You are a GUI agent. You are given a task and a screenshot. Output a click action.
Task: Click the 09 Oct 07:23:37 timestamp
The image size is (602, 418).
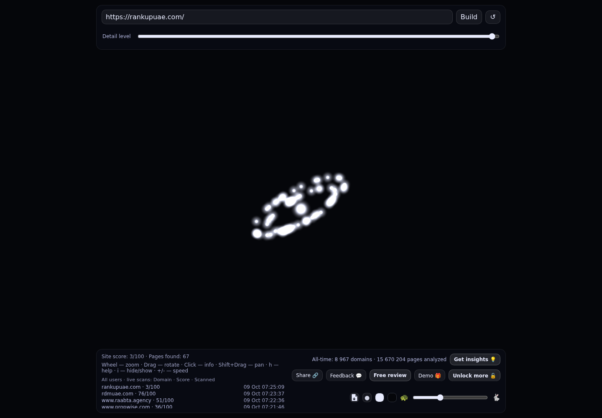coord(264,394)
